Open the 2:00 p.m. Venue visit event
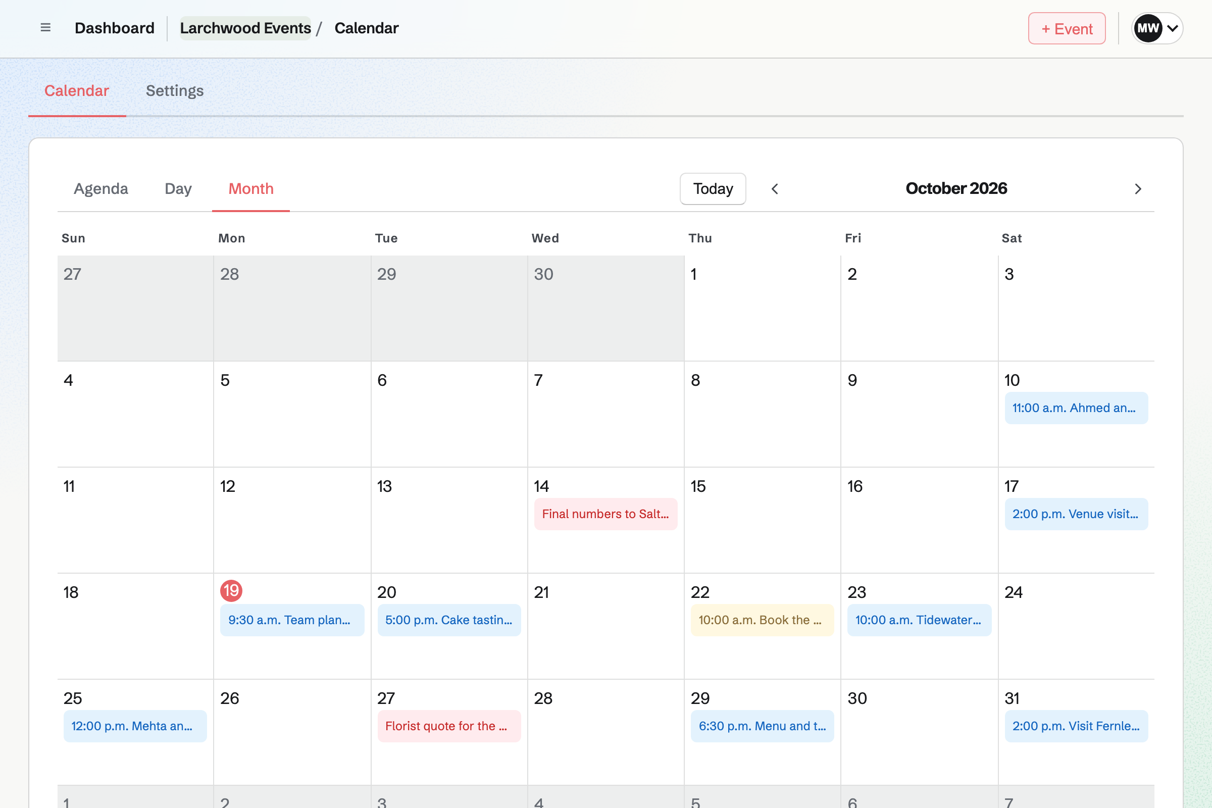1212x808 pixels. [x=1076, y=514]
